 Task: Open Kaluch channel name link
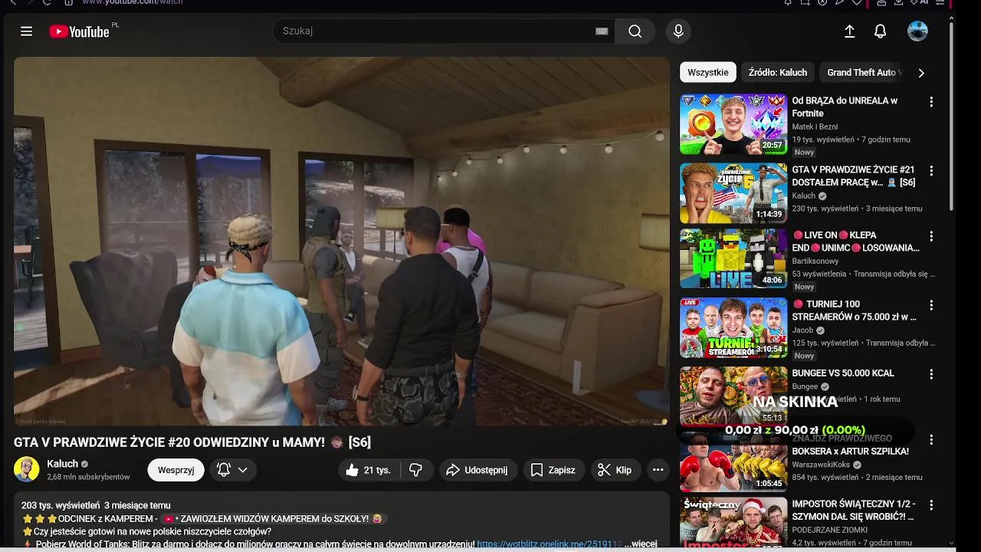pos(63,464)
